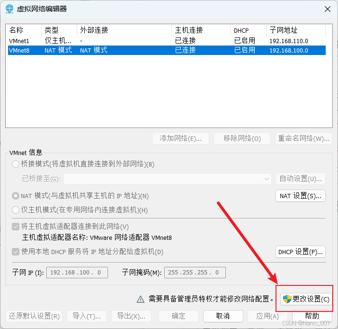Click 更改设置(C) button
Image resolution: width=338 pixels, height=329 pixels.
pyautogui.click(x=306, y=299)
